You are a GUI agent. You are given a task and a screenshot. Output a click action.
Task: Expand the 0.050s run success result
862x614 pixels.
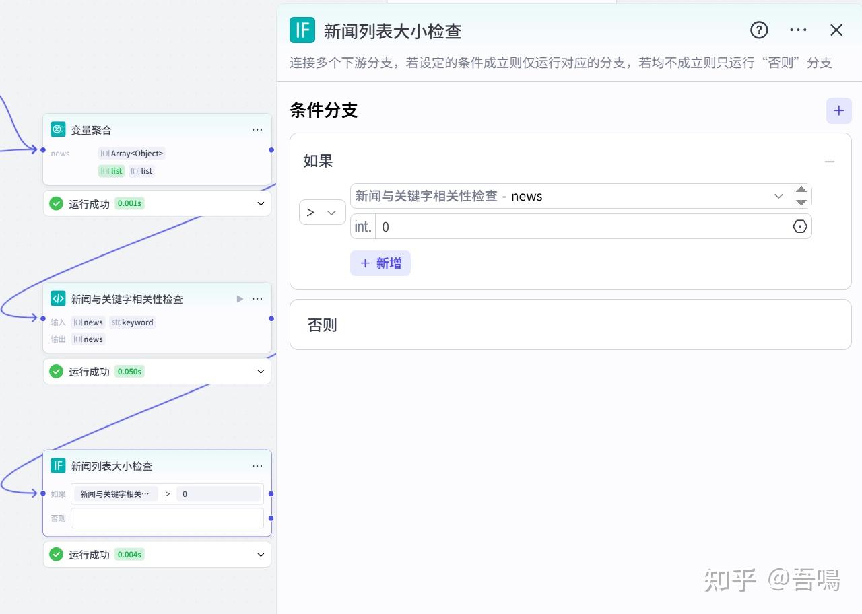point(261,372)
